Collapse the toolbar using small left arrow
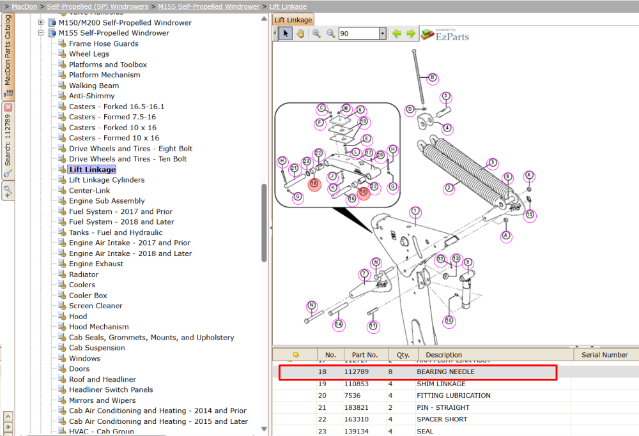The width and height of the screenshot is (639, 436). pyautogui.click(x=275, y=33)
